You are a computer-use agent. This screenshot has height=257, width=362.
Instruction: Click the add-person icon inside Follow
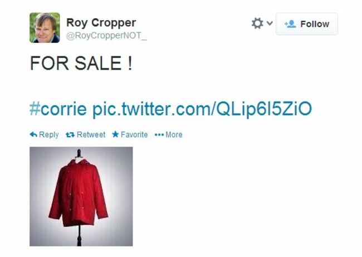coord(290,24)
